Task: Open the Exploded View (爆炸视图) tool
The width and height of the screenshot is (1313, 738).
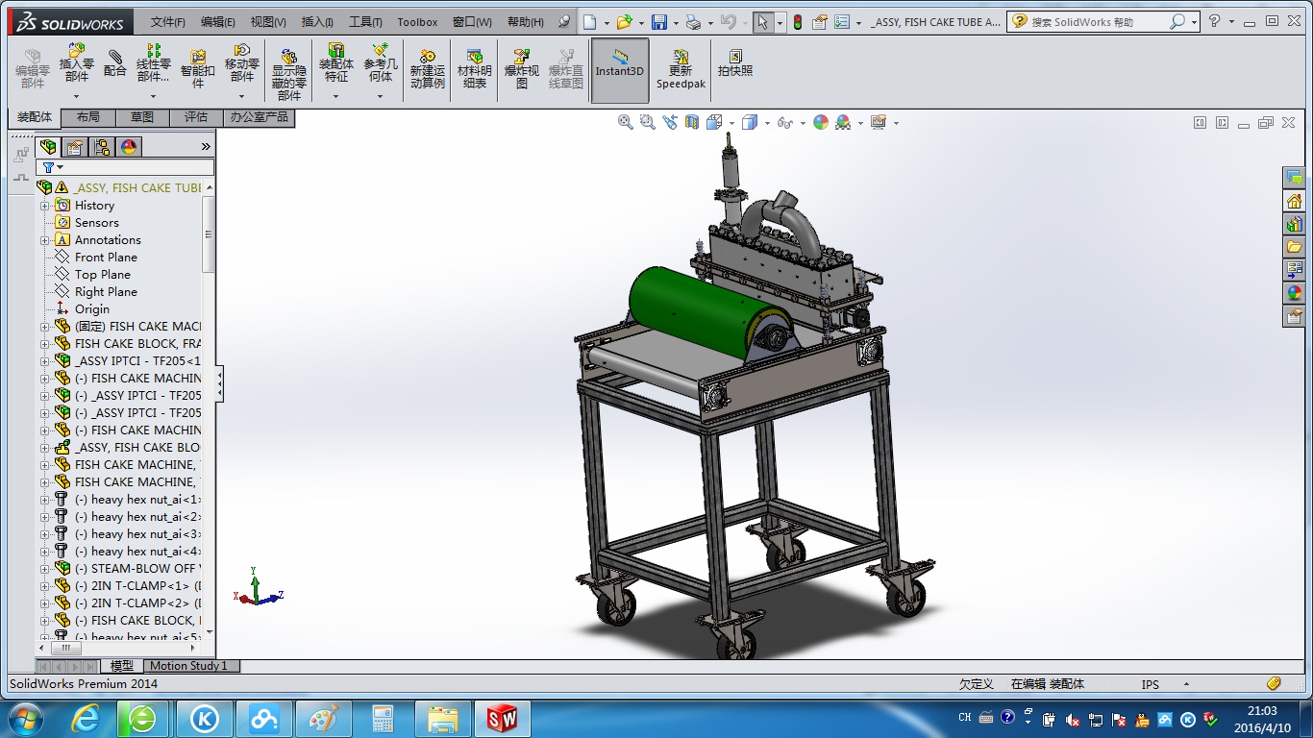Action: [x=520, y=67]
